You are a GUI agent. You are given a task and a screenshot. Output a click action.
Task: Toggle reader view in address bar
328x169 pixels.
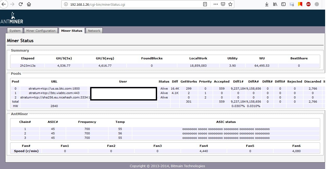click(205, 4)
